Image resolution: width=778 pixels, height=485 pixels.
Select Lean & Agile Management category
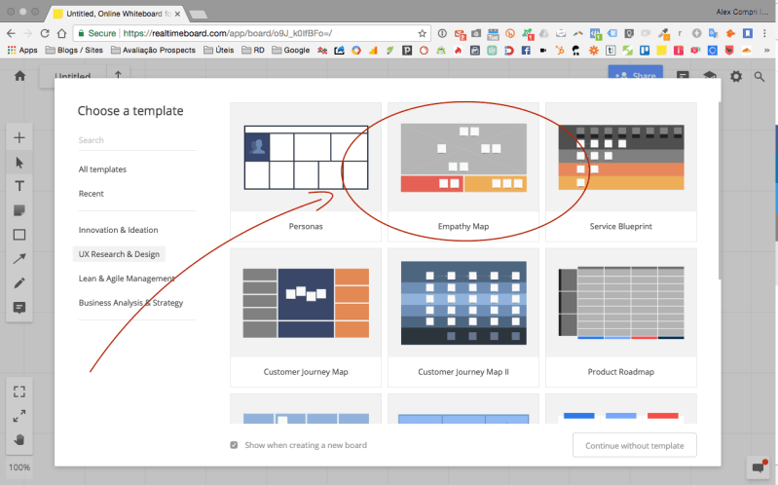pyautogui.click(x=127, y=279)
